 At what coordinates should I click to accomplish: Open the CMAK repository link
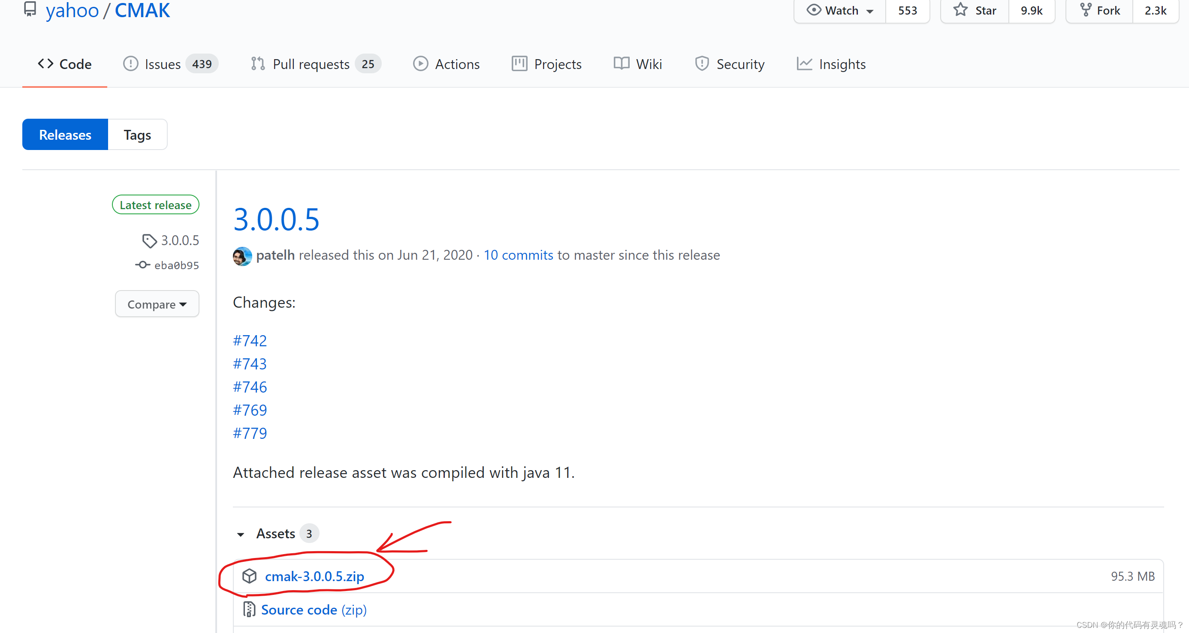pyautogui.click(x=142, y=10)
